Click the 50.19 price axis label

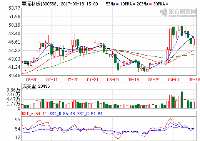click(14, 25)
